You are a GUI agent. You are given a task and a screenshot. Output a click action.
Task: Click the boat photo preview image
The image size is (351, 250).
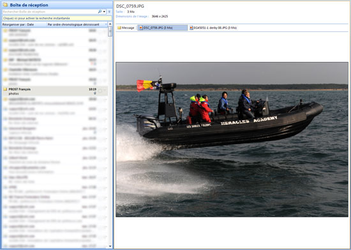(x=232, y=139)
